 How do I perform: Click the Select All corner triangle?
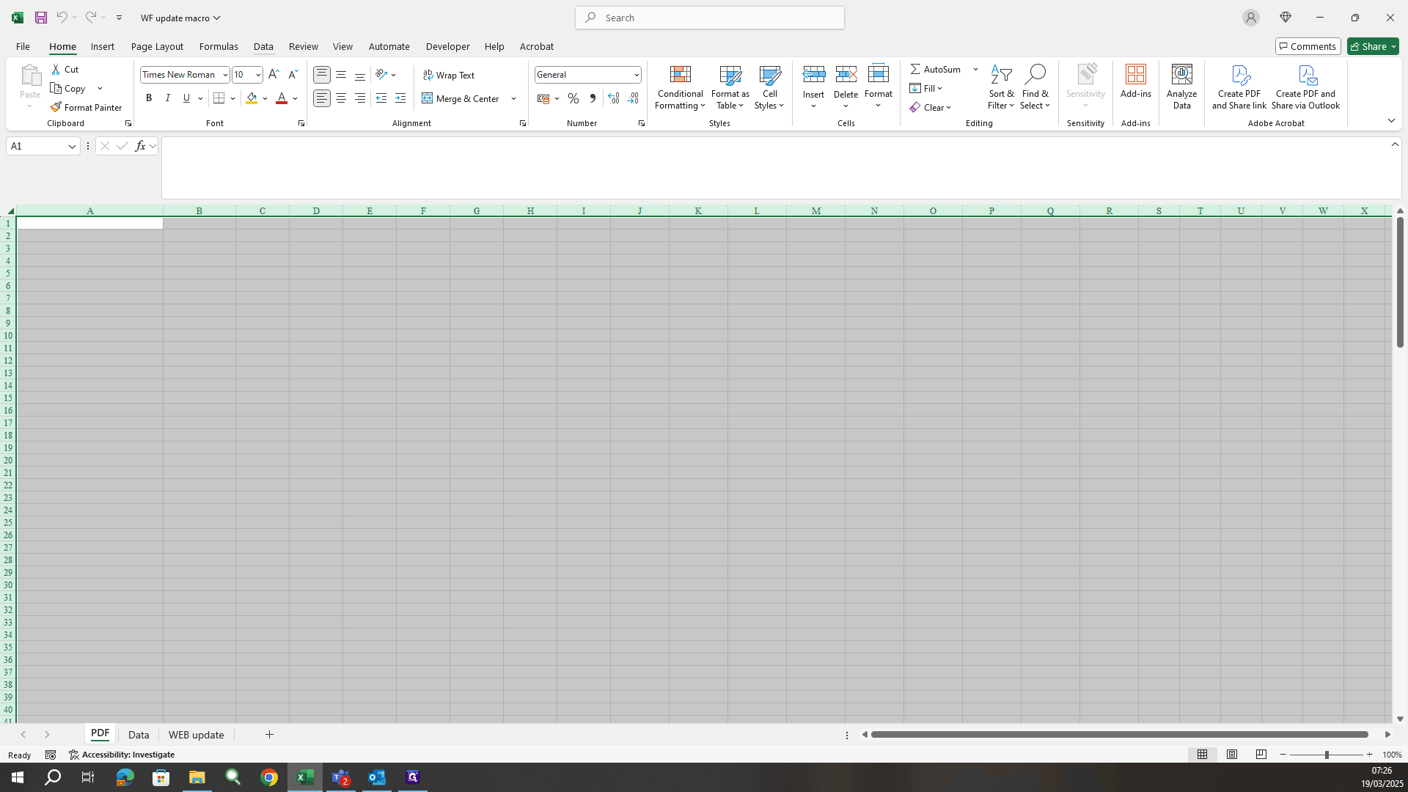tap(10, 211)
